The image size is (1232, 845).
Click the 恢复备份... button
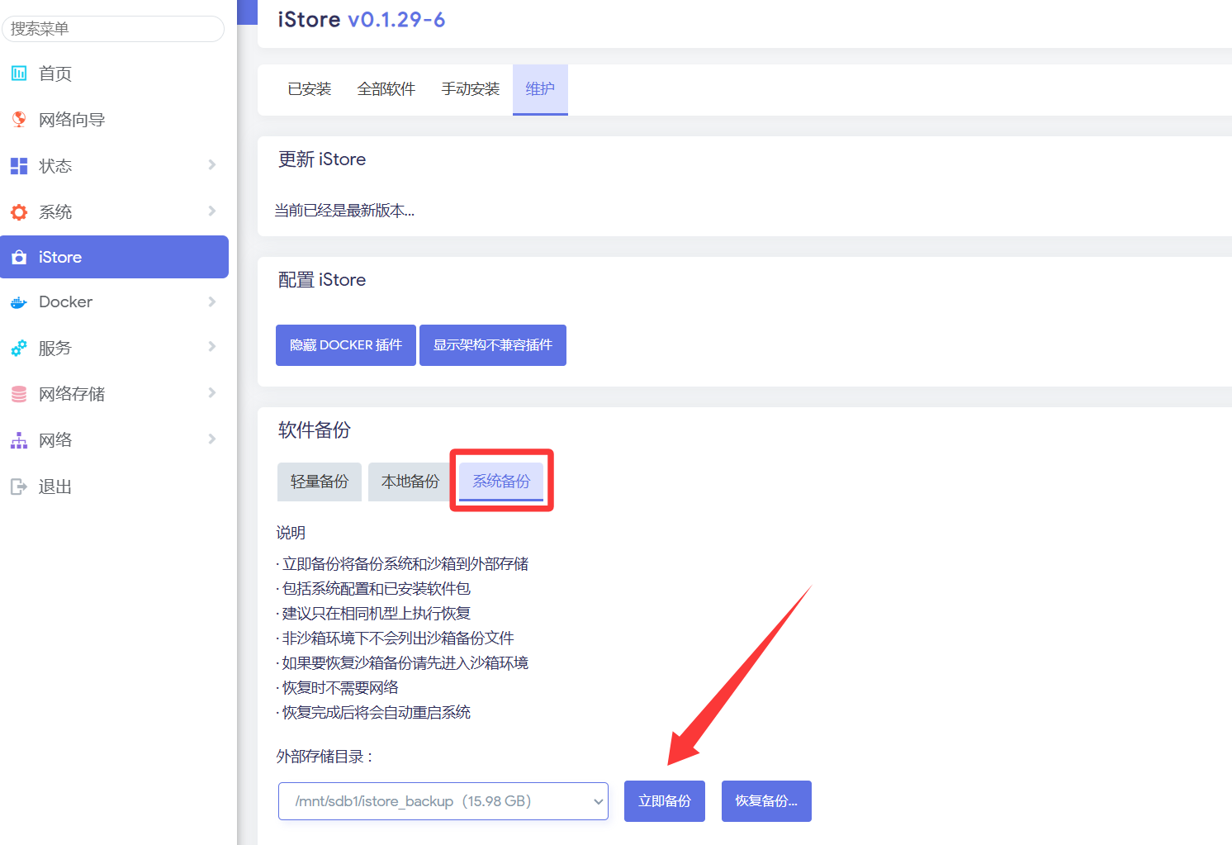pyautogui.click(x=765, y=801)
